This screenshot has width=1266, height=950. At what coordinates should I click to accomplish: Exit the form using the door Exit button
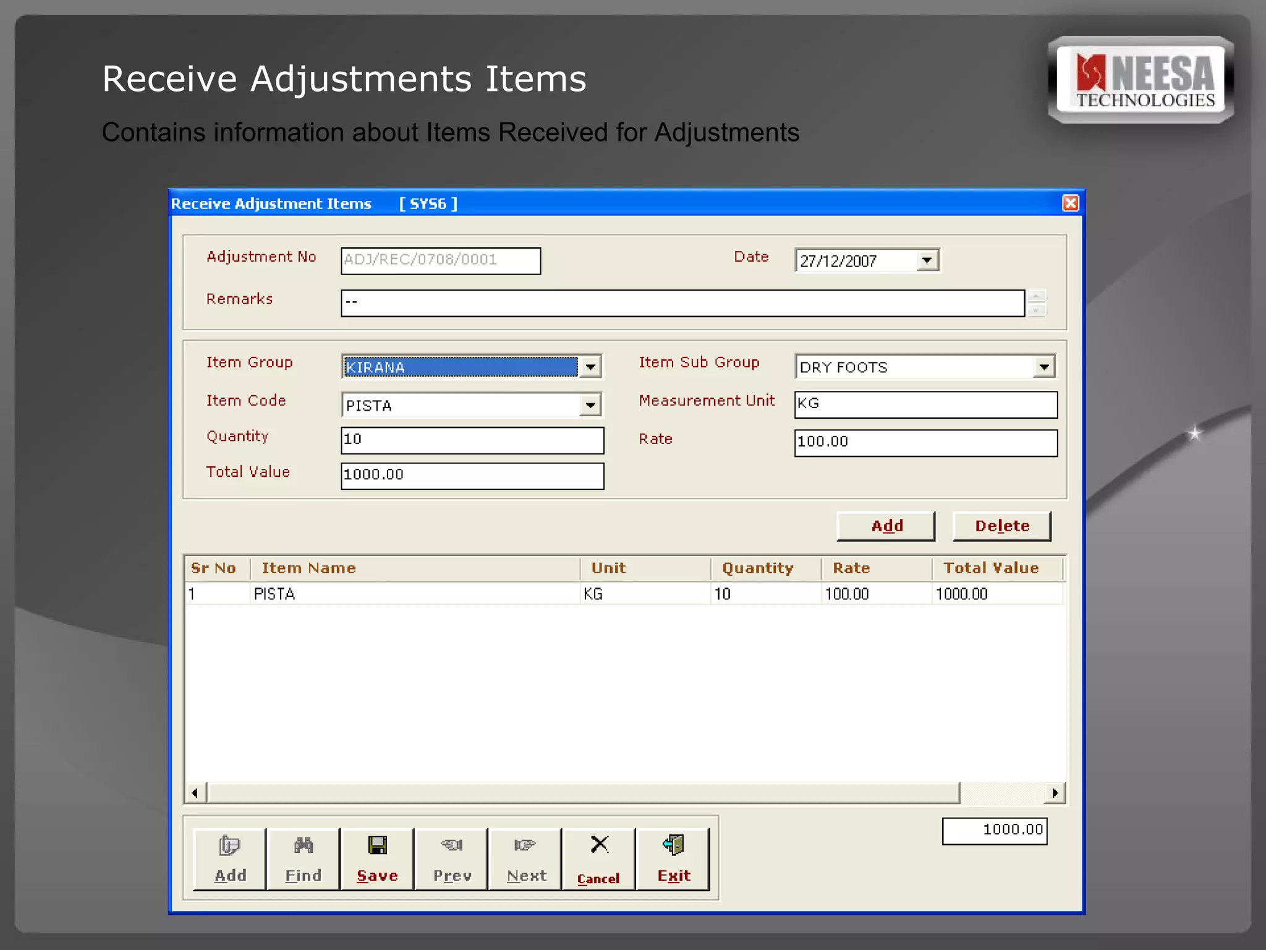(x=673, y=859)
